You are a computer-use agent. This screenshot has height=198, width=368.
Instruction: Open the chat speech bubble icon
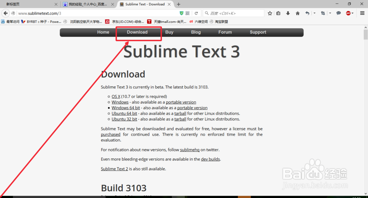pyautogui.click(x=339, y=13)
